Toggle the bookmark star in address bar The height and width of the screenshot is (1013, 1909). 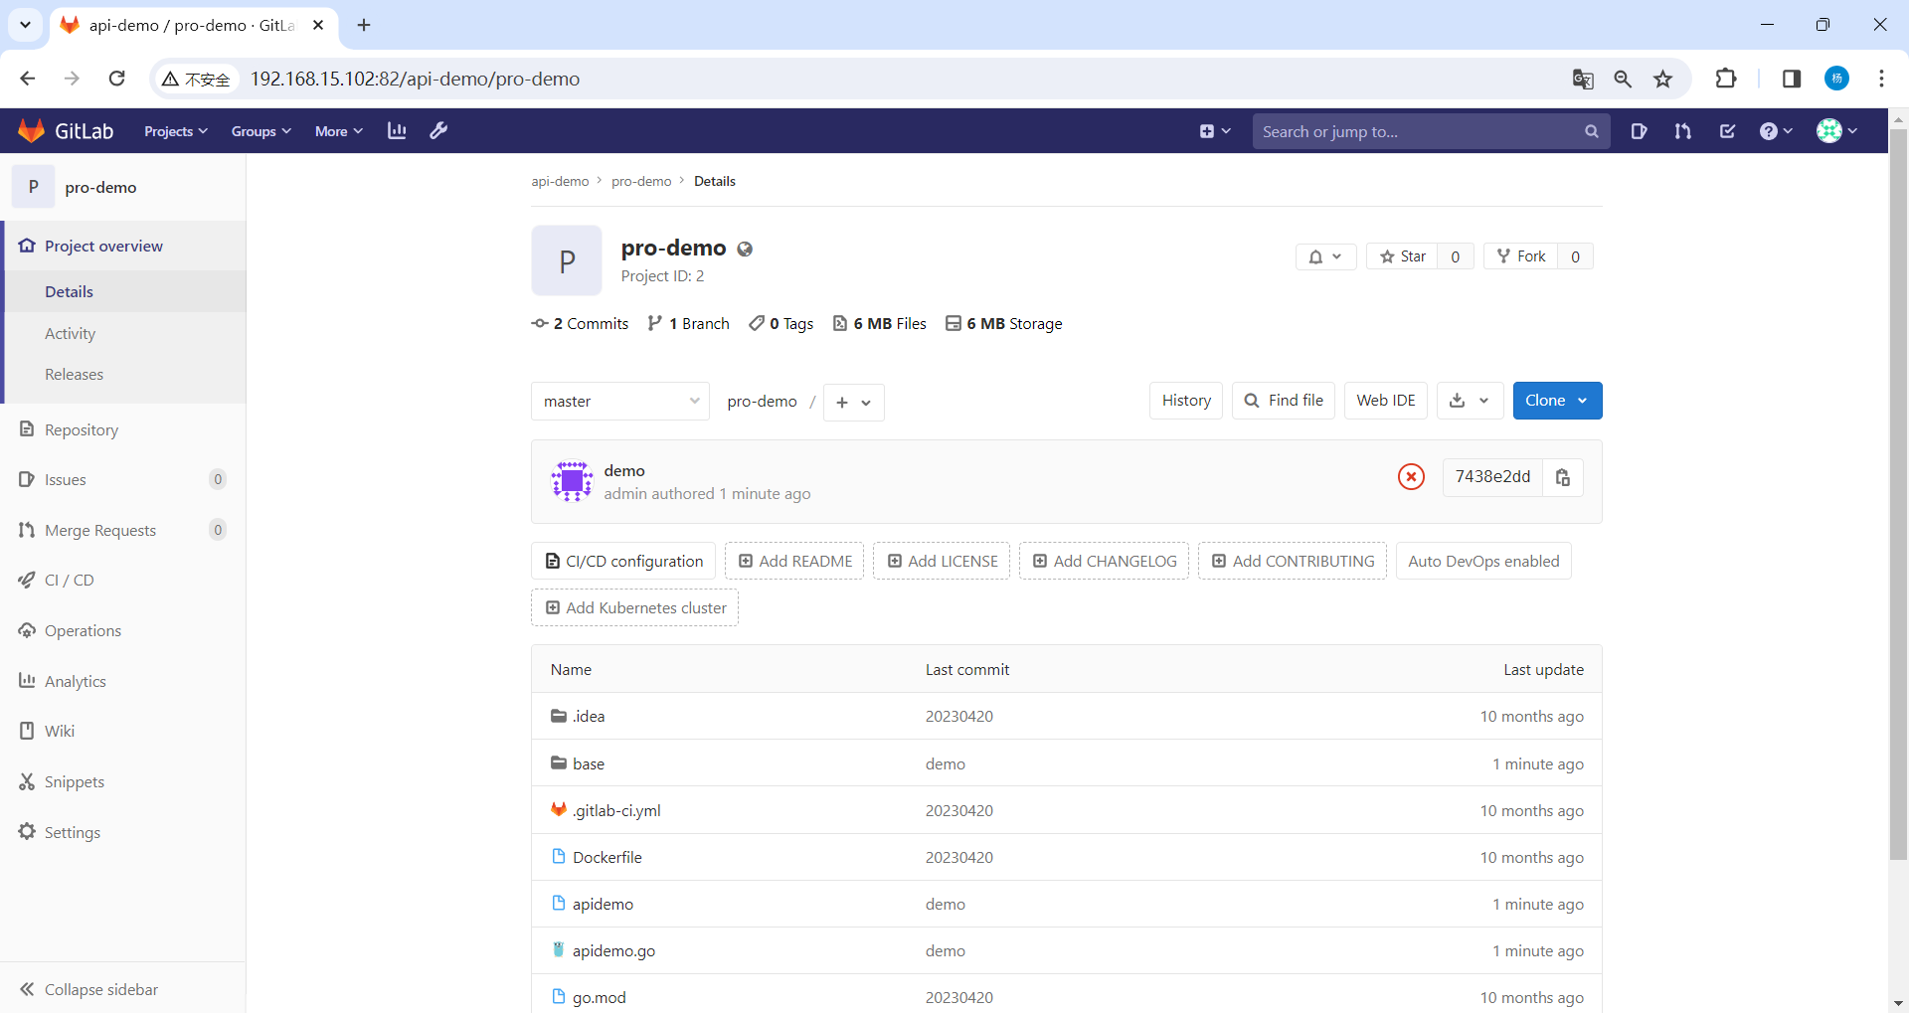[x=1663, y=79]
